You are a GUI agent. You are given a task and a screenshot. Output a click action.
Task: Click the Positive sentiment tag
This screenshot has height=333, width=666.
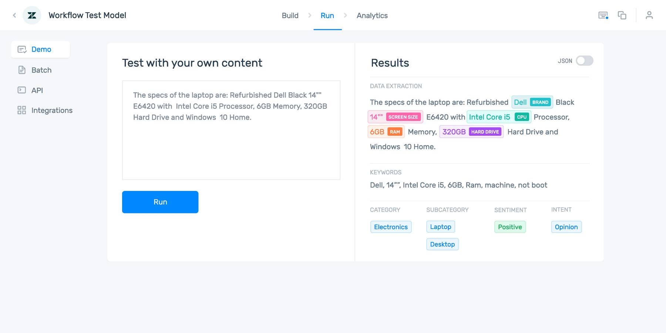pyautogui.click(x=510, y=227)
